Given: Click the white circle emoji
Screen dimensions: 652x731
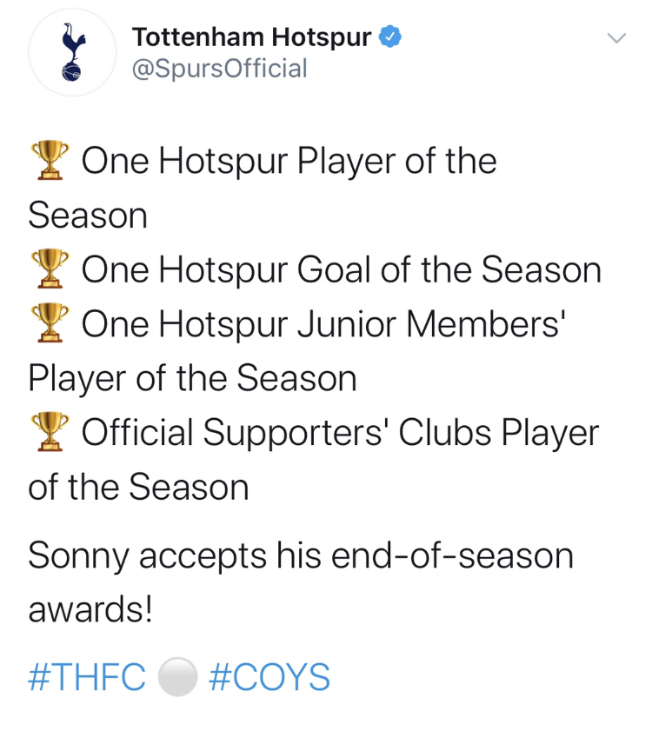Looking at the screenshot, I should coord(178,677).
